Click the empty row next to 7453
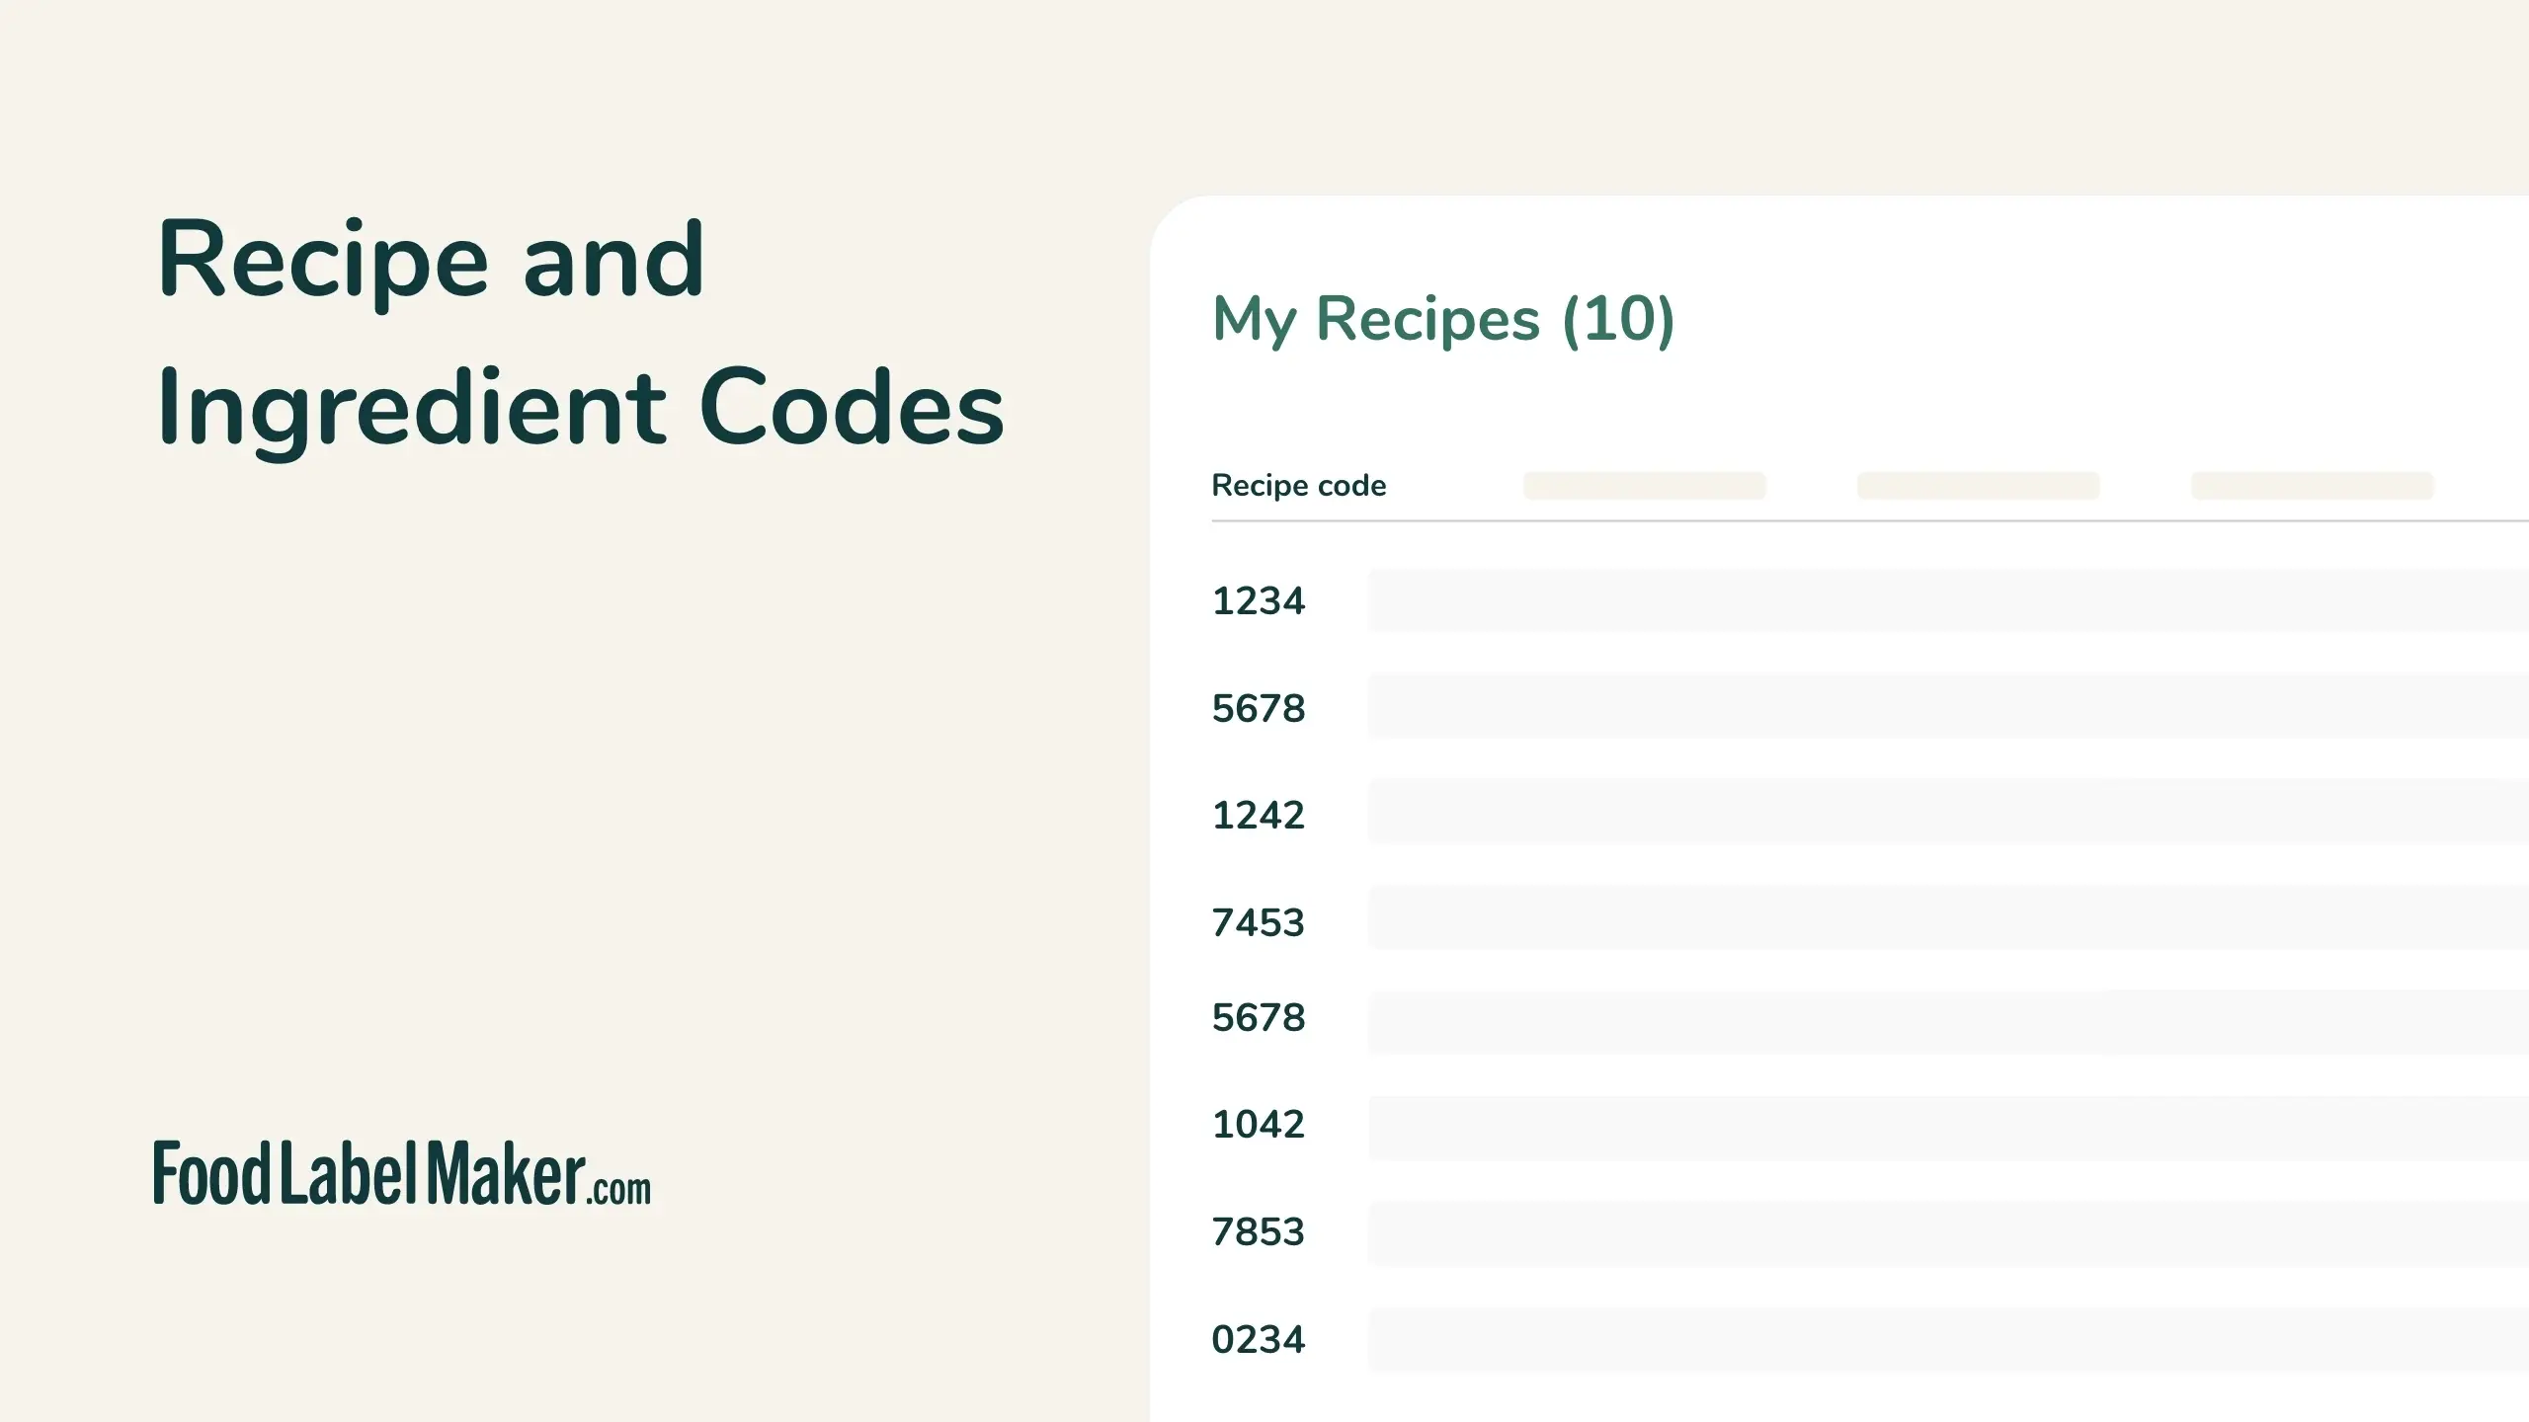This screenshot has height=1422, width=2529. point(1877,921)
